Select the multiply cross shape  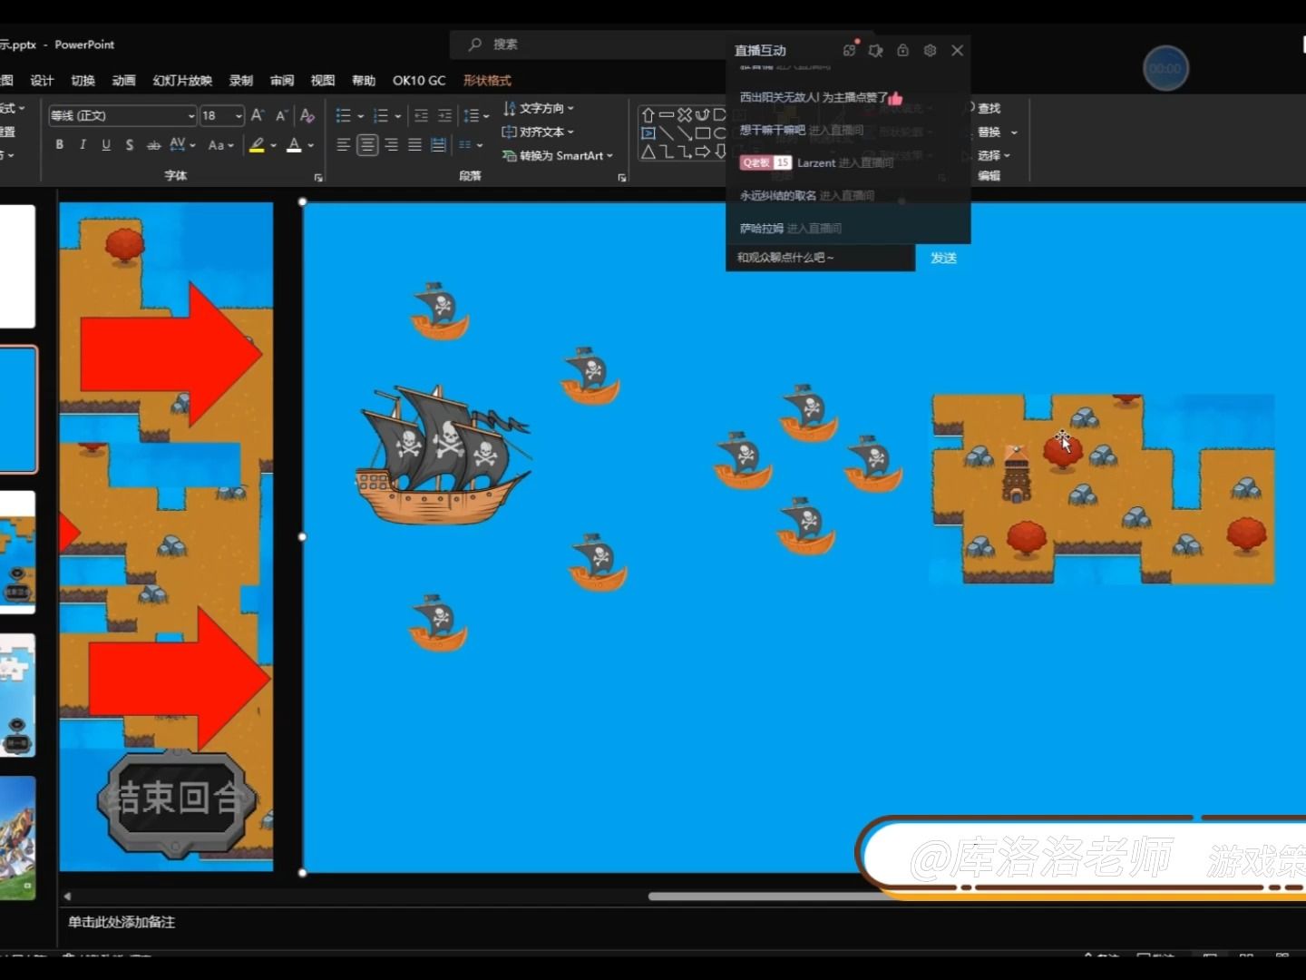(x=684, y=115)
